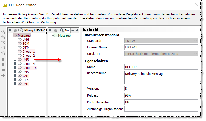Select the FTX tree row
Viewport: 206px width, 121px height.
point(25,80)
